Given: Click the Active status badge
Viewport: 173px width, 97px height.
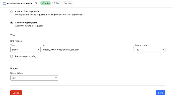Looking at the screenshot, I should pyautogui.click(x=46, y=3).
